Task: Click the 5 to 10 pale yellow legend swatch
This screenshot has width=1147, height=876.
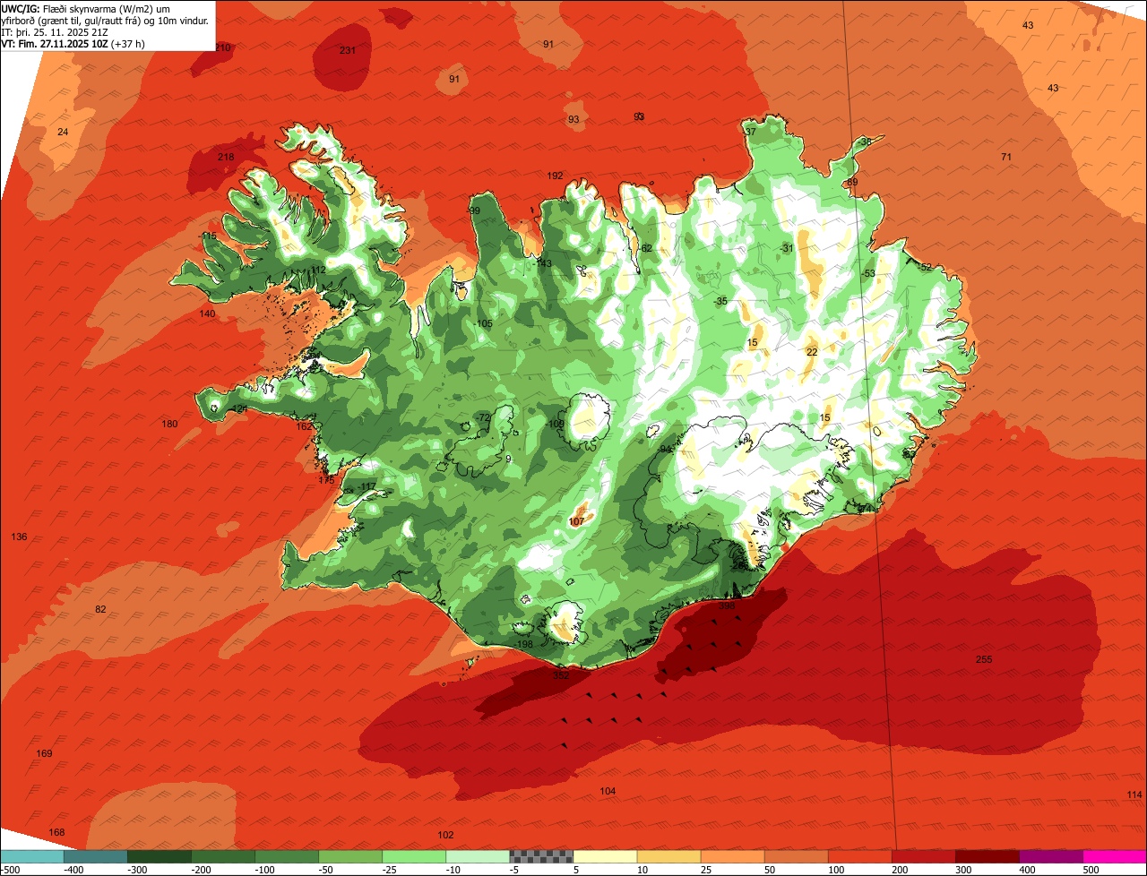Action: coord(605,856)
